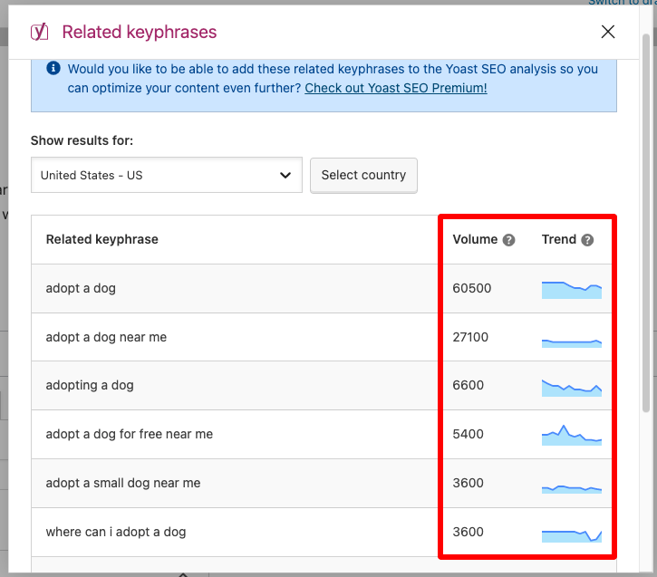Click trend chart for 'adopt a dog near me'
The width and height of the screenshot is (657, 577).
coord(572,343)
